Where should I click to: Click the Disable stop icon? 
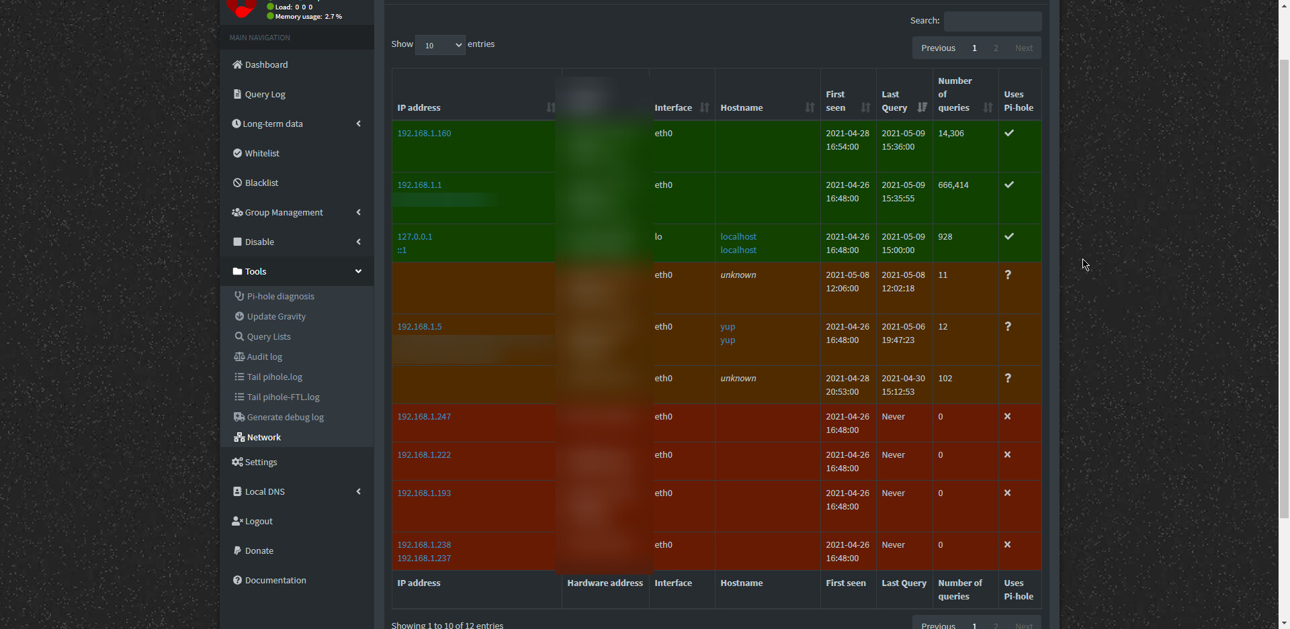coord(237,242)
